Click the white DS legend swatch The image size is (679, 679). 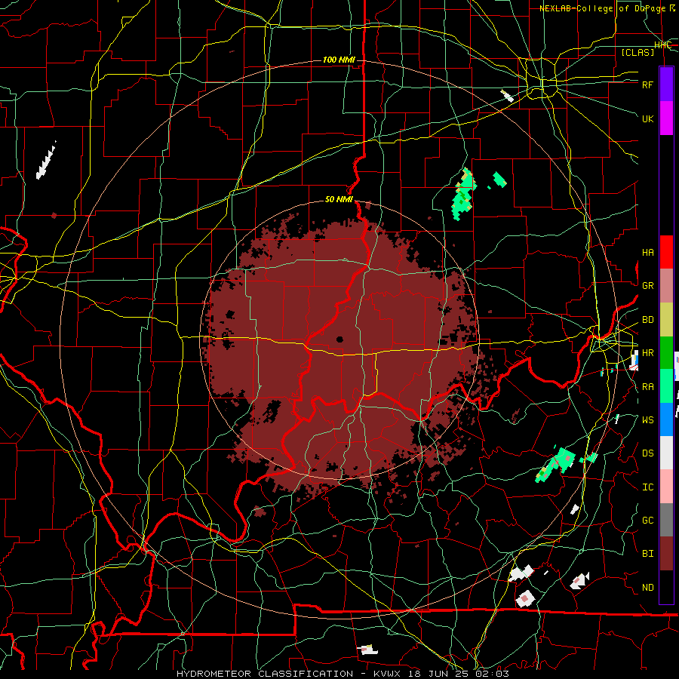tap(666, 453)
